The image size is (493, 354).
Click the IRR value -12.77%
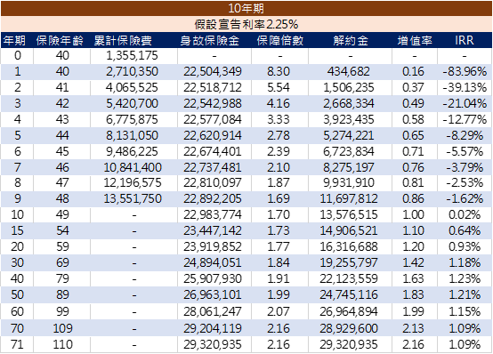point(465,119)
